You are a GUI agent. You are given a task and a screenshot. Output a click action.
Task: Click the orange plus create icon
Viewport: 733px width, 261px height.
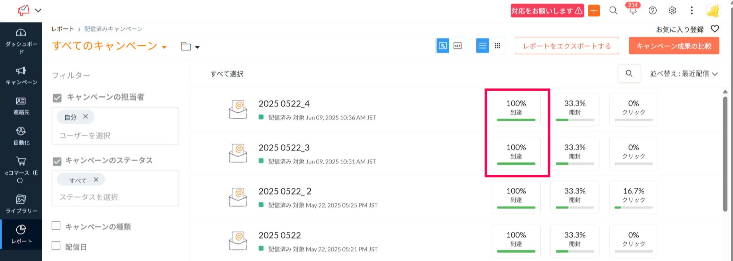click(594, 11)
